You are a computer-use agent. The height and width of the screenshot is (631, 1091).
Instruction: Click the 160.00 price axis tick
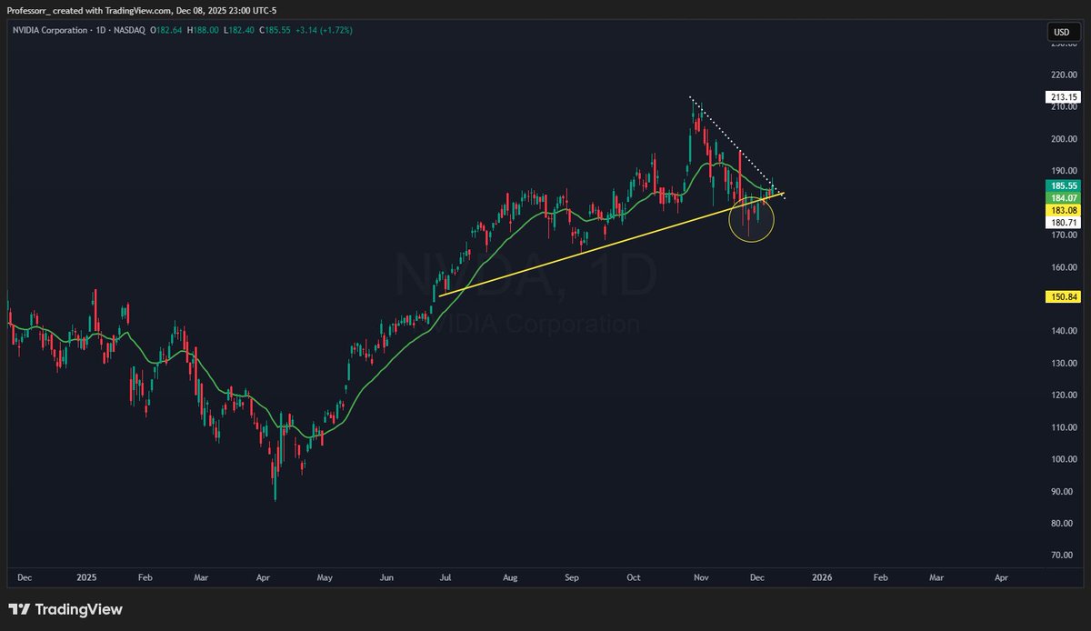1063,267
